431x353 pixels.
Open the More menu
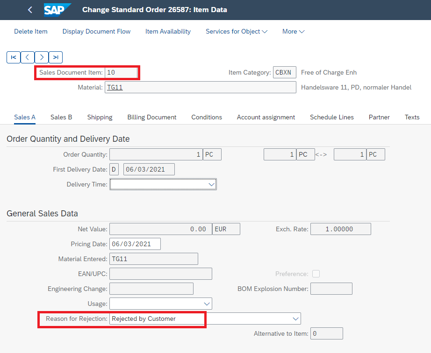click(x=293, y=32)
